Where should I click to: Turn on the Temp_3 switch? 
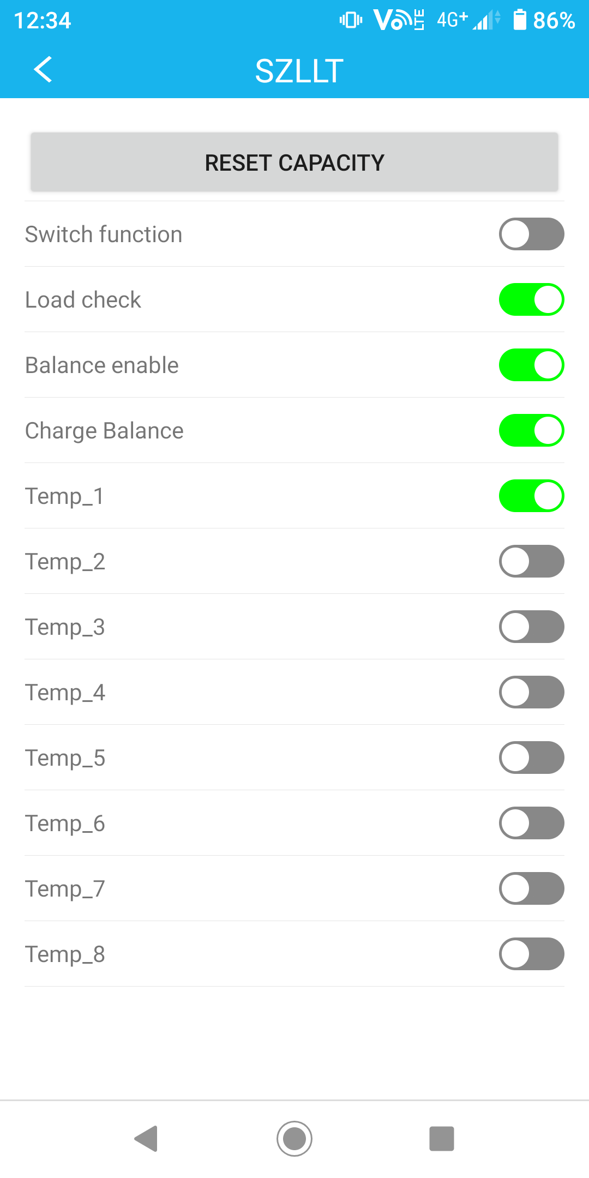(531, 627)
